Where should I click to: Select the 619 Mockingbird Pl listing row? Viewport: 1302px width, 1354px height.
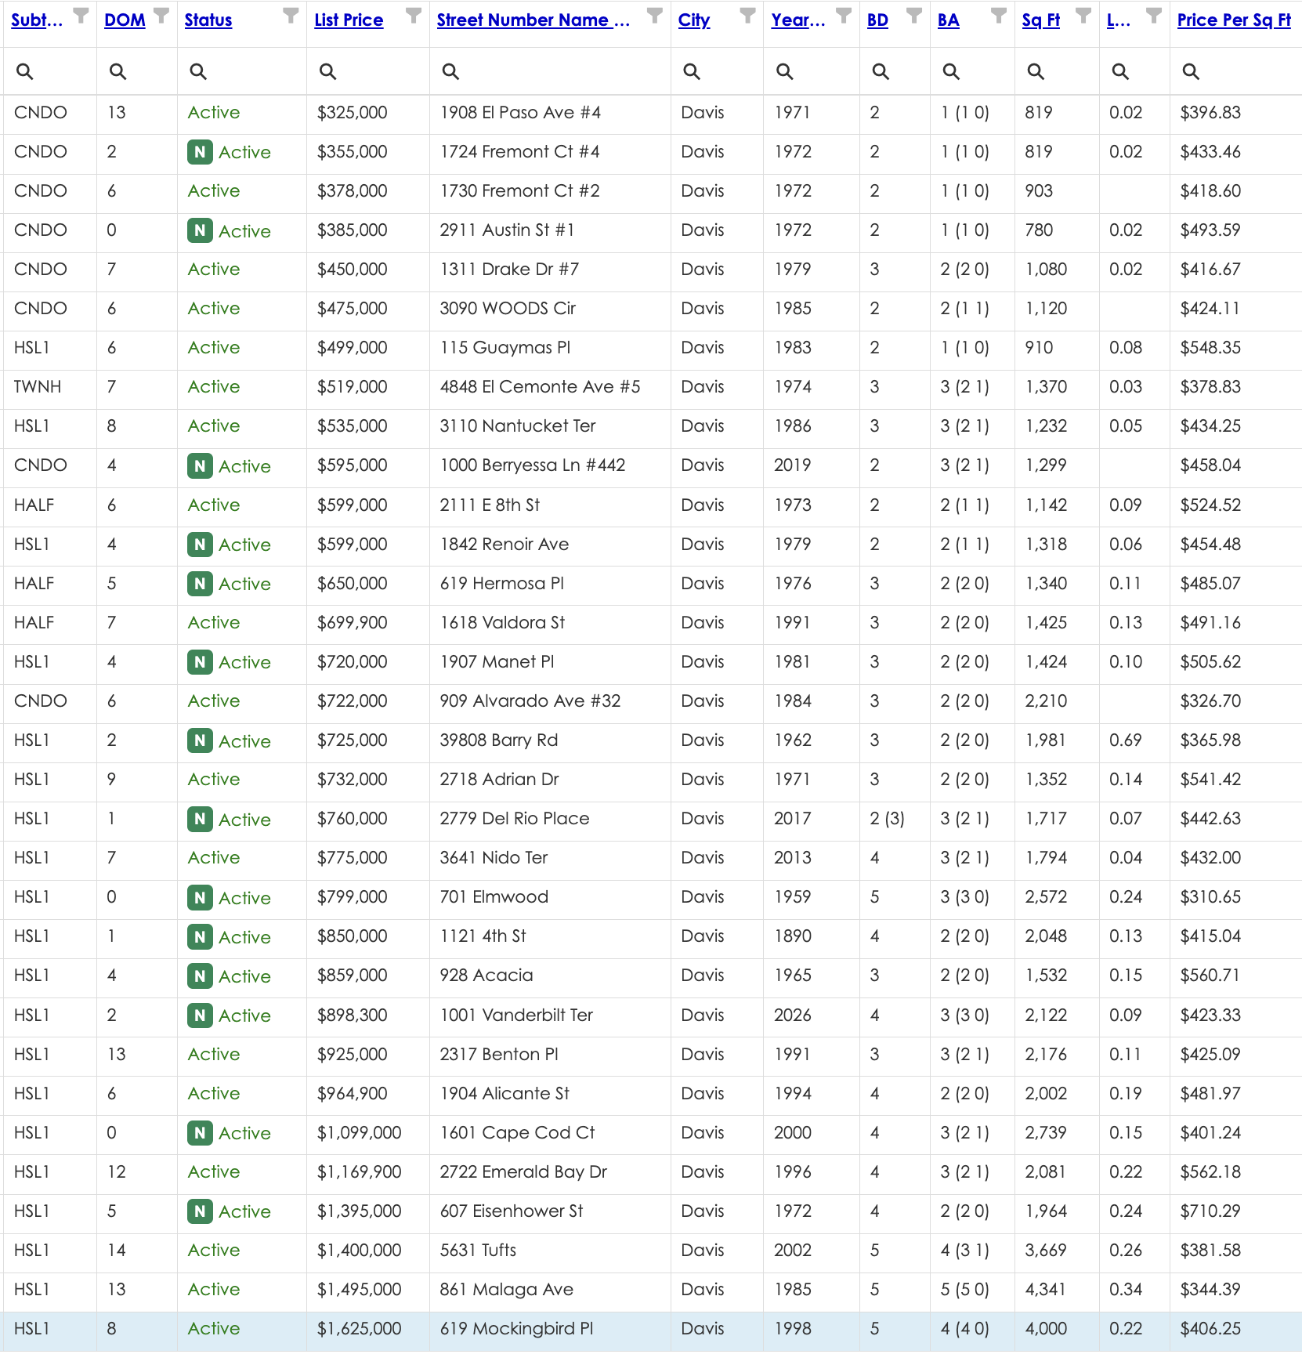click(651, 1329)
